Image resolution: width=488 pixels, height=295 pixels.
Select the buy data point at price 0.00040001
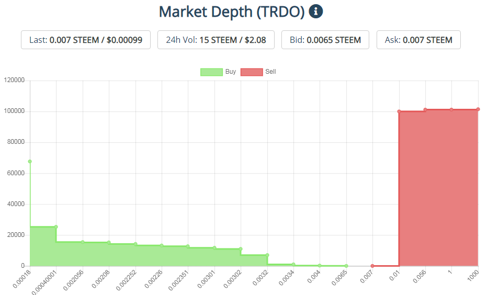56,227
